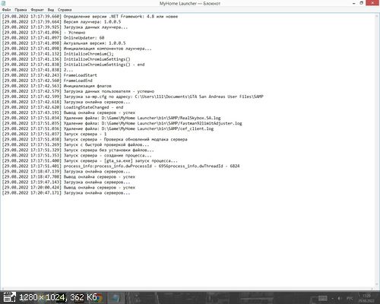This screenshot has height=304, width=380.
Task: Open the taskbar clock and date
Action: click(366, 298)
